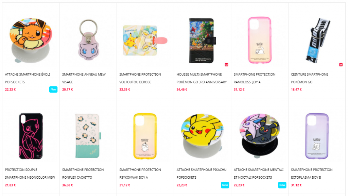Click the New badge on Mentali et Noctali Popsockets
Screen dimensions: 348x196
pos(282,185)
